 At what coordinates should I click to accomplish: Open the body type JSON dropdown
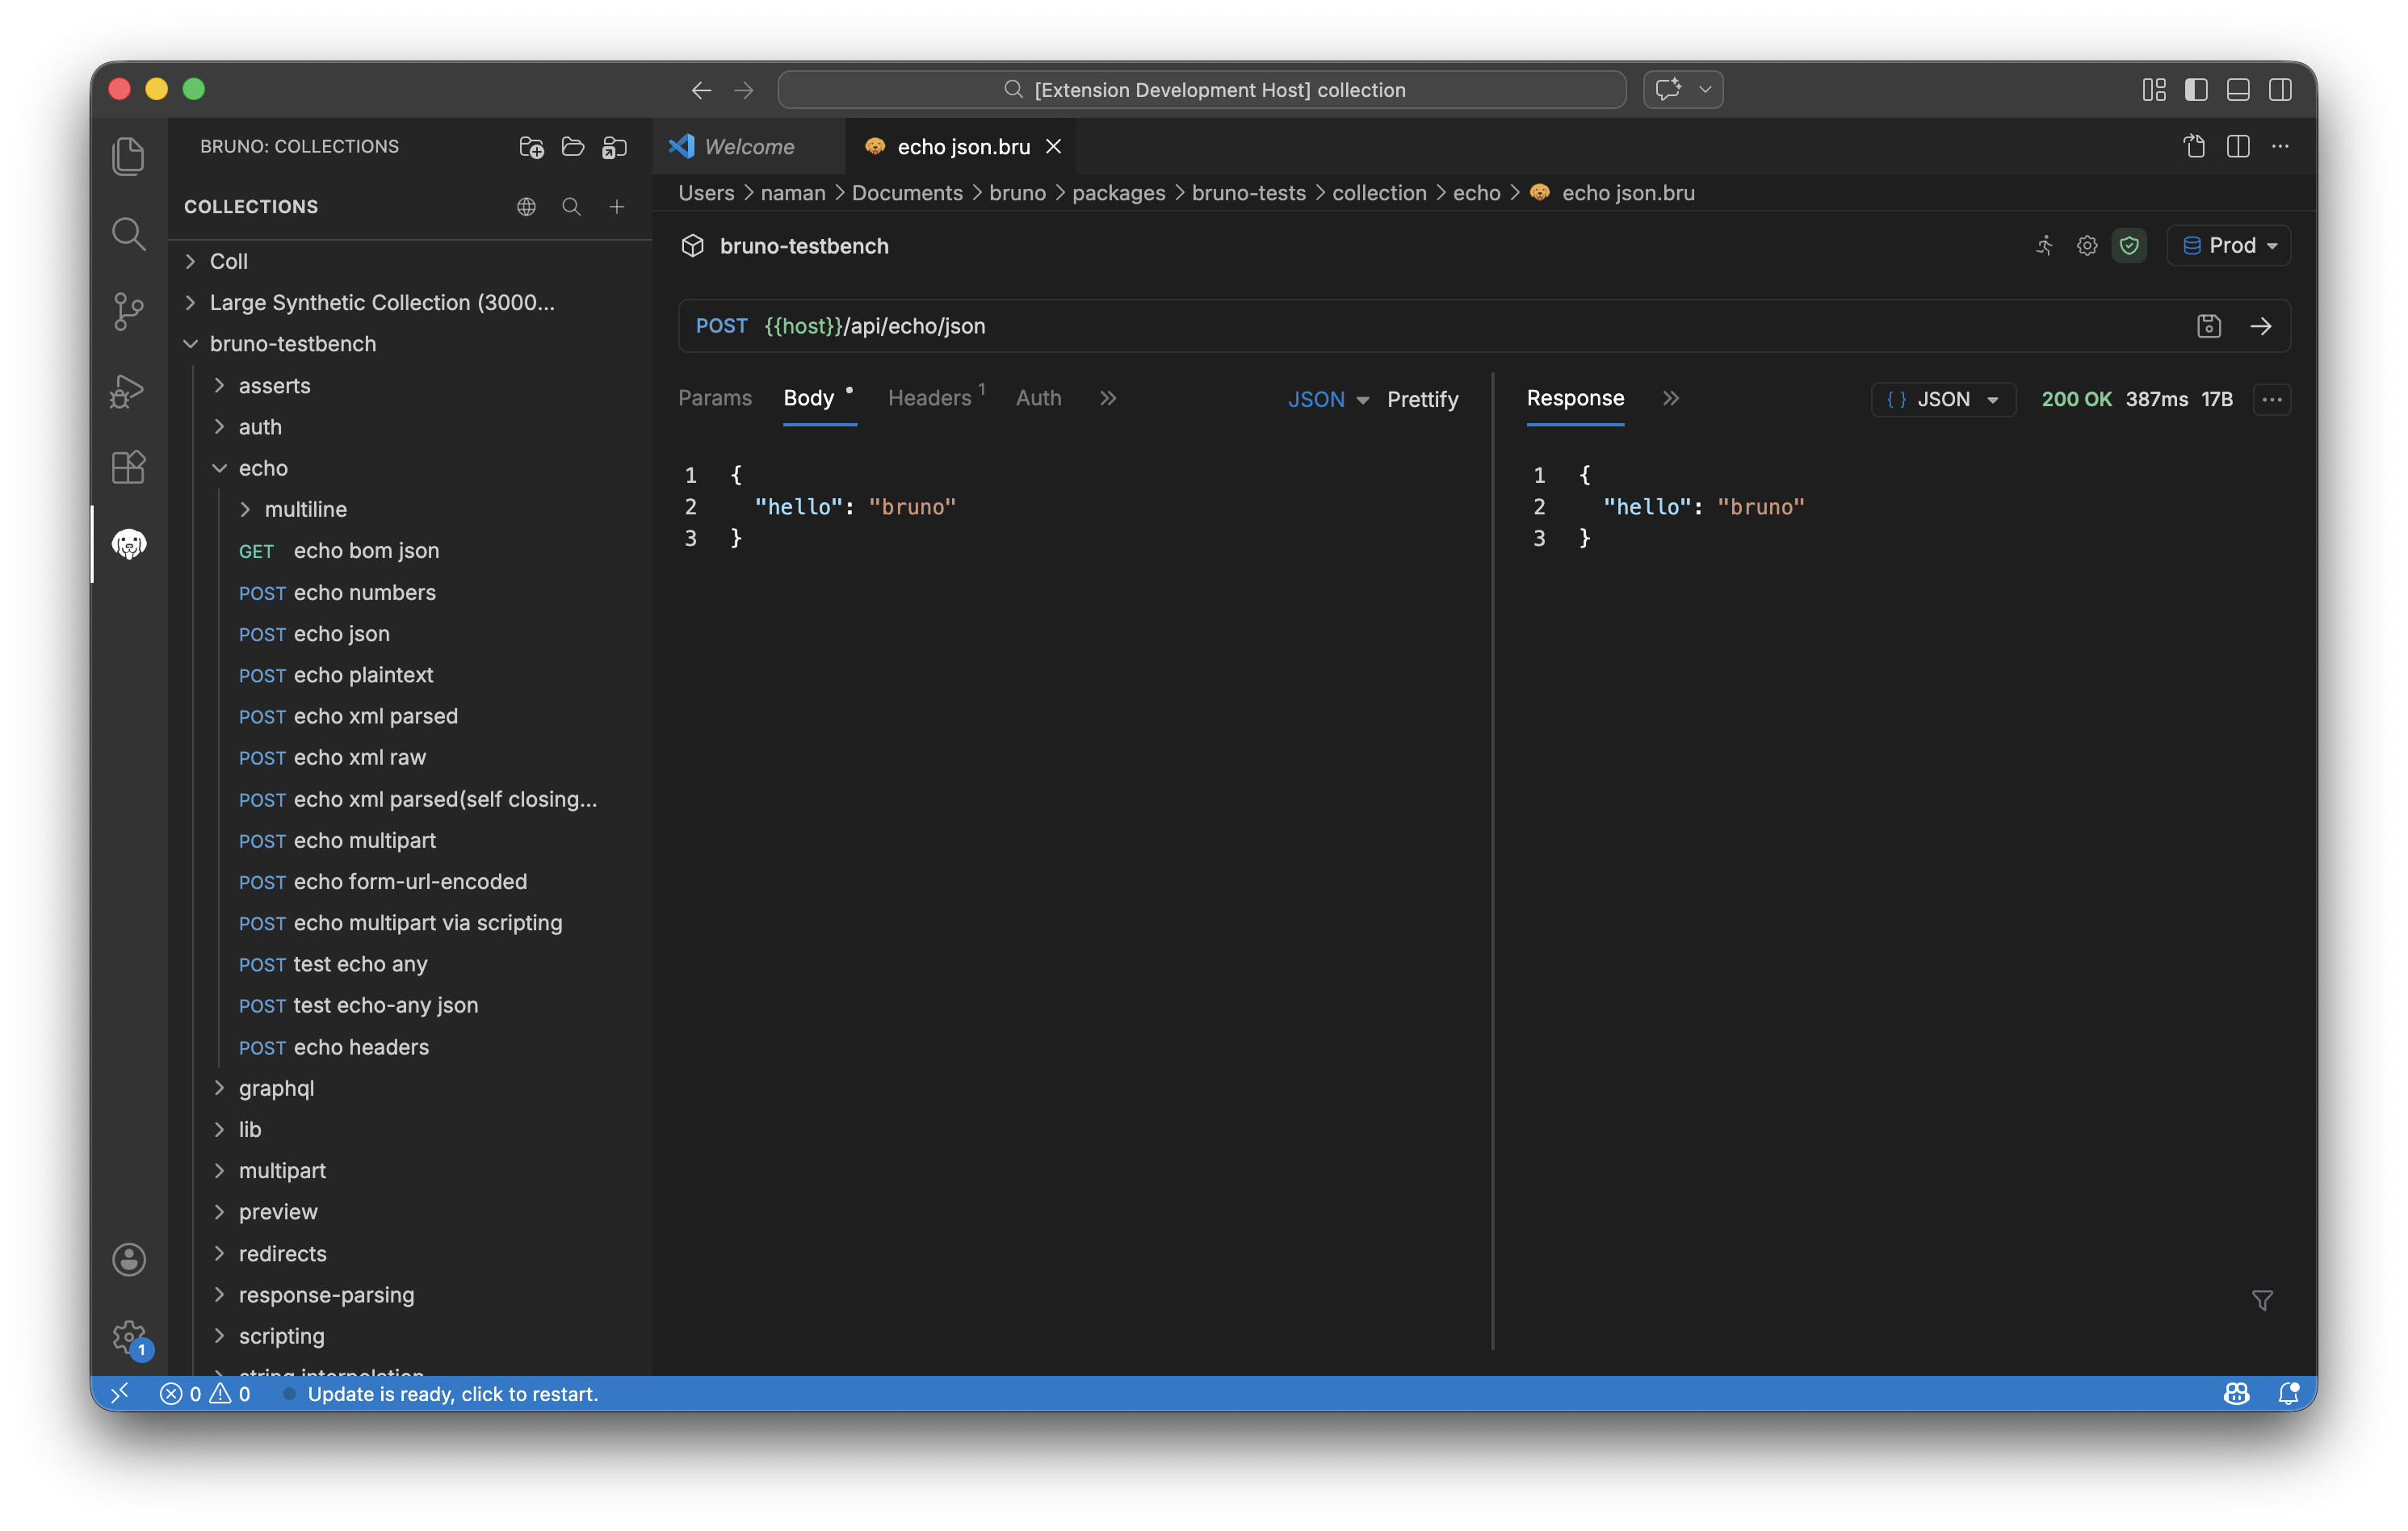tap(1328, 399)
